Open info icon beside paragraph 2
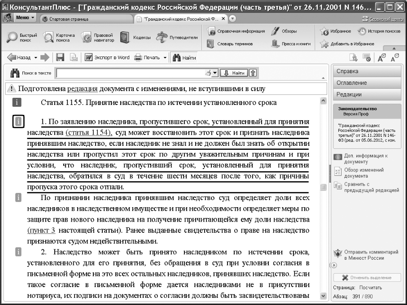The height and width of the screenshot is (305, 407). [x=18, y=252]
